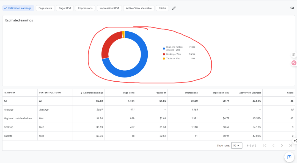The image size is (297, 163).
Task: Open the Show rows 50 dropdown
Action: 237,145
